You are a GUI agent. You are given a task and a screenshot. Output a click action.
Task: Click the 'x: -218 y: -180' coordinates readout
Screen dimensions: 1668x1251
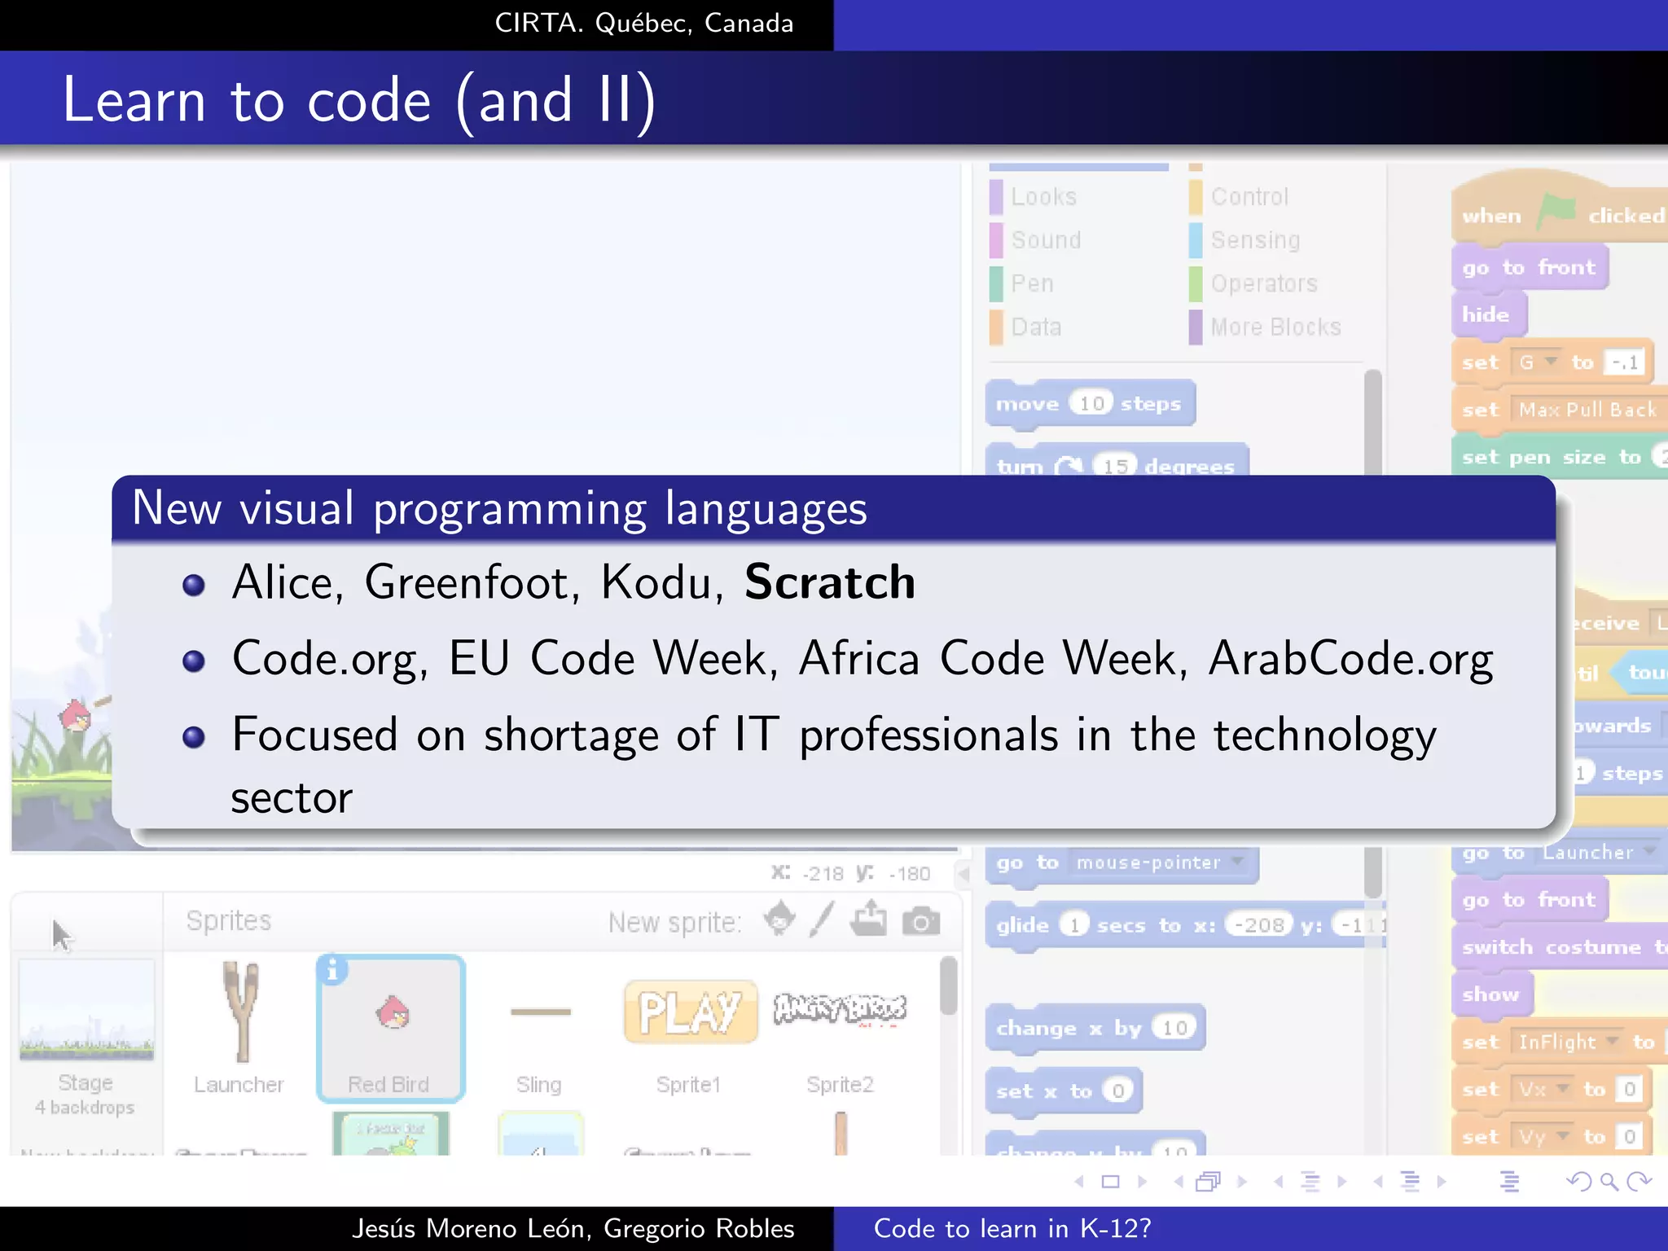(x=850, y=874)
